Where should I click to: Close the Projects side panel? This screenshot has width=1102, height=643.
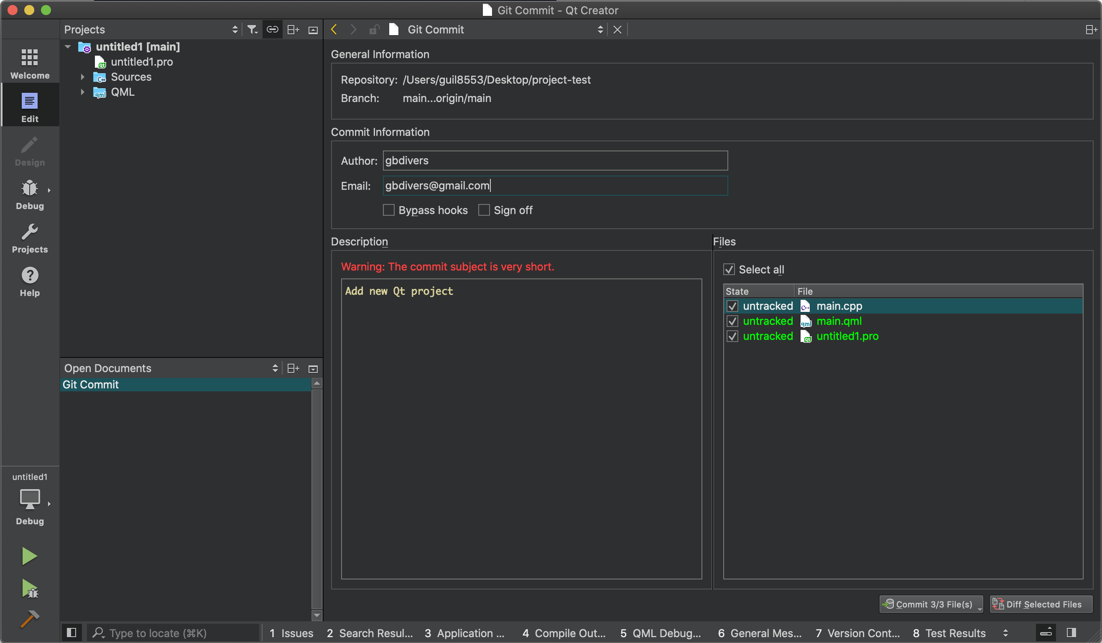point(313,30)
